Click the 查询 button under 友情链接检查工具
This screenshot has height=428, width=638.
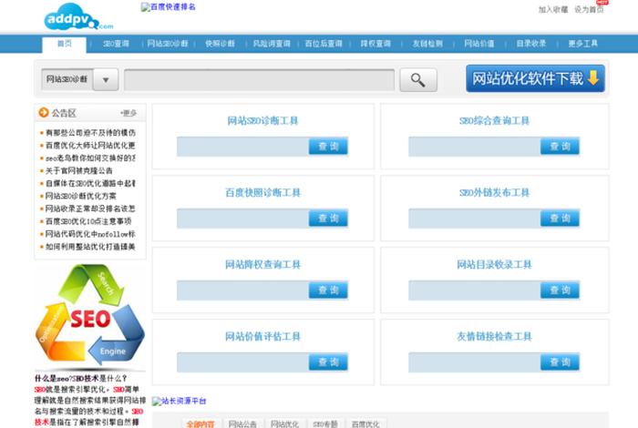coord(560,362)
